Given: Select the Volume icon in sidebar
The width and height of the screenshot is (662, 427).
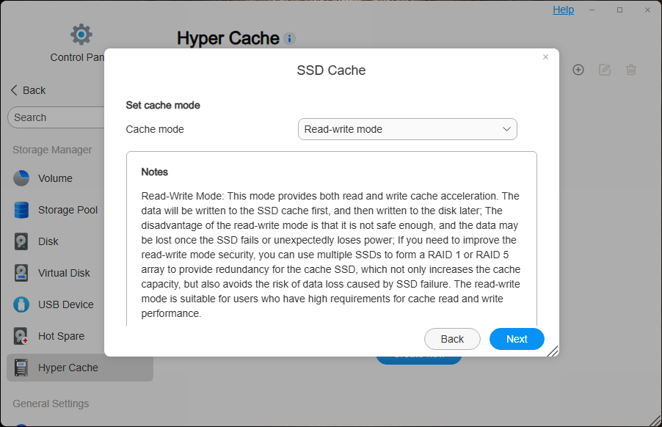Looking at the screenshot, I should pos(22,178).
